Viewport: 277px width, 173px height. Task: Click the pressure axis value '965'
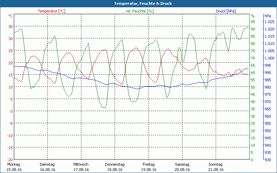268,109
